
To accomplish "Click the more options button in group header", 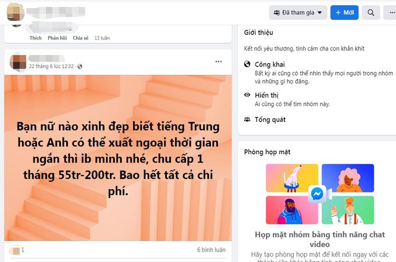I will (x=391, y=12).
